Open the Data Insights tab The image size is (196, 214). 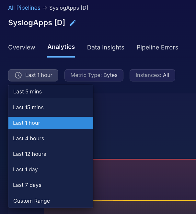106,47
